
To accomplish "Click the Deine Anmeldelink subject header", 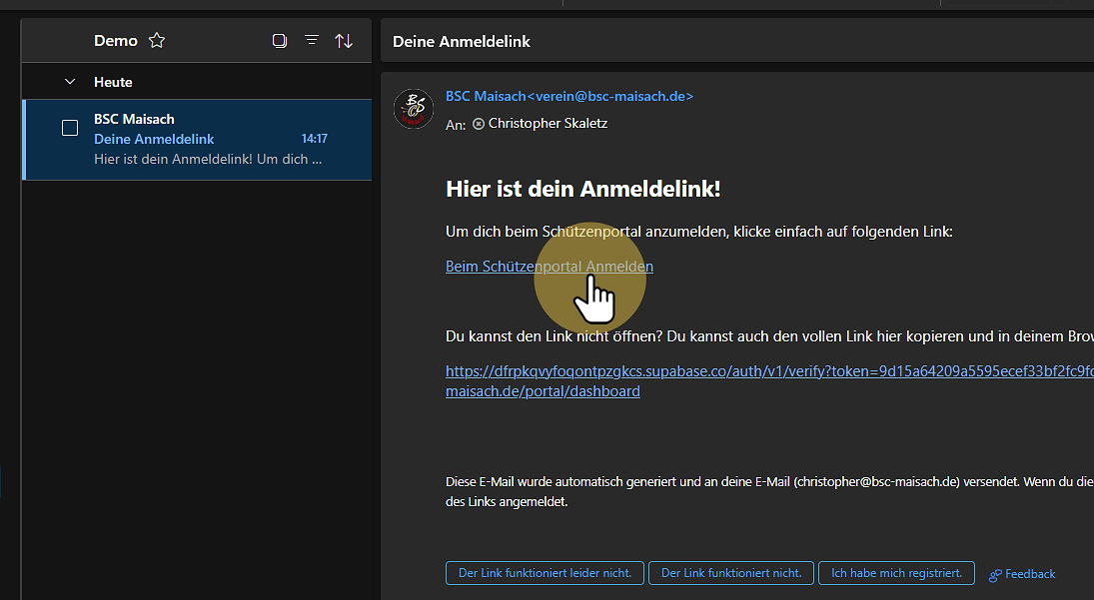I will 462,42.
